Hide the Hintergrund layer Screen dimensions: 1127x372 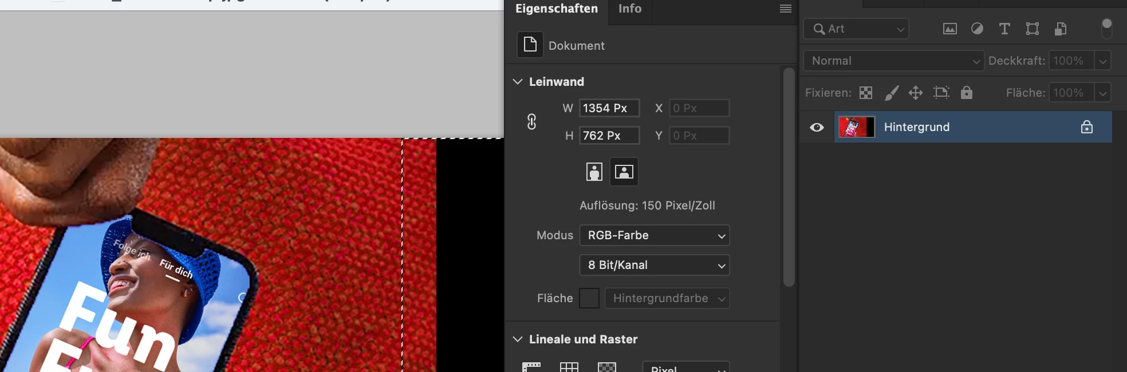click(817, 127)
